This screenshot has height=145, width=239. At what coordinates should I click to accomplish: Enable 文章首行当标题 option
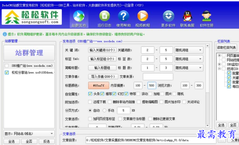pyautogui.click(x=120, y=119)
